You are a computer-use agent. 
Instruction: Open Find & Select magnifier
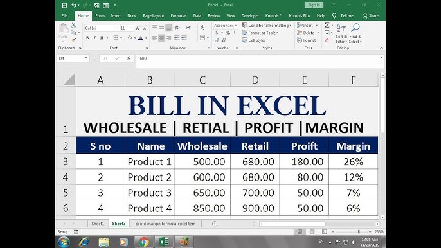click(x=355, y=33)
